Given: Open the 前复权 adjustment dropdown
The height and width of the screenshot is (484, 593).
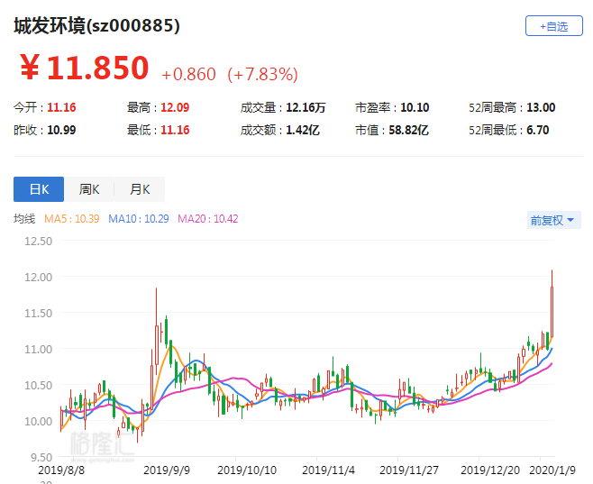Looking at the screenshot, I should [553, 220].
